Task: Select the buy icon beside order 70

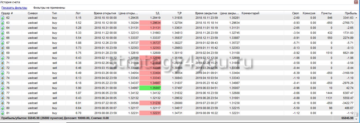Action: point(3,58)
